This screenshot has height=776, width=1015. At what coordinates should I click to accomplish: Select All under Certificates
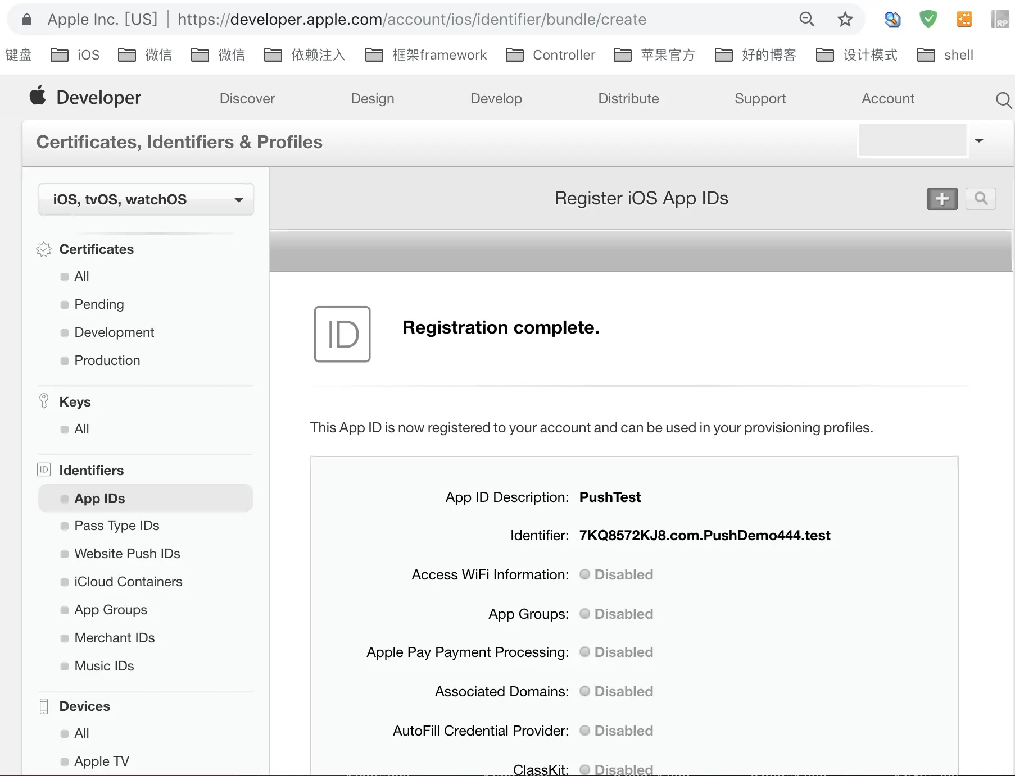click(82, 276)
